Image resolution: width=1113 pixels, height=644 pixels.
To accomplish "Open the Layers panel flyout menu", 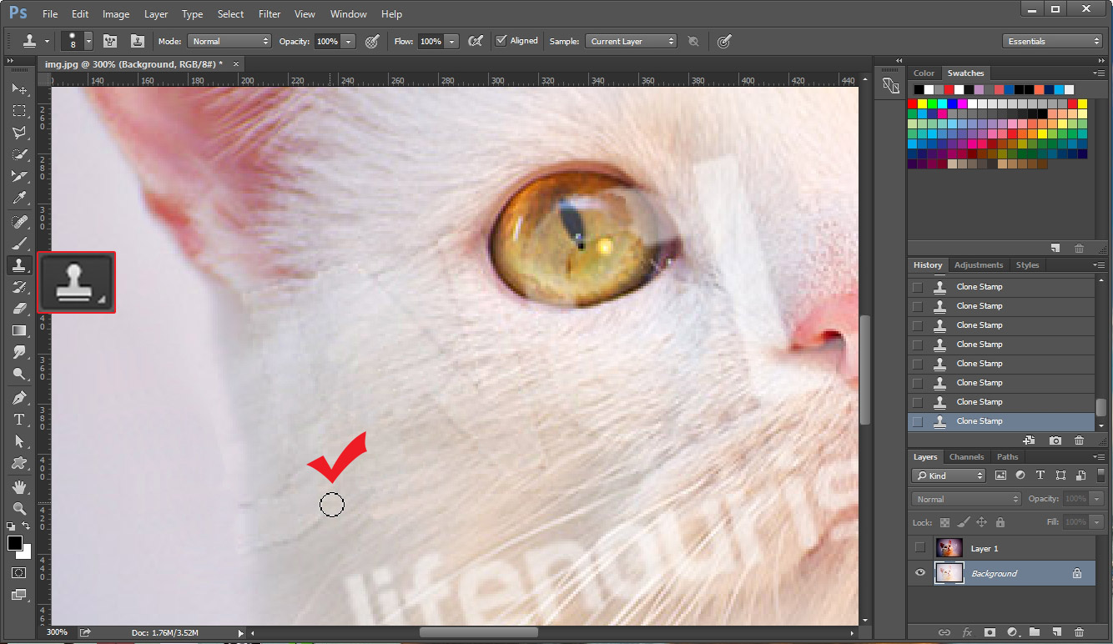I will 1098,457.
